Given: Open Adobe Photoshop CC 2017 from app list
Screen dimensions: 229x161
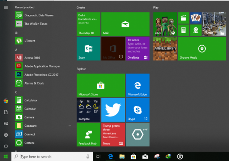Looking at the screenshot, I should pyautogui.click(x=39, y=75).
